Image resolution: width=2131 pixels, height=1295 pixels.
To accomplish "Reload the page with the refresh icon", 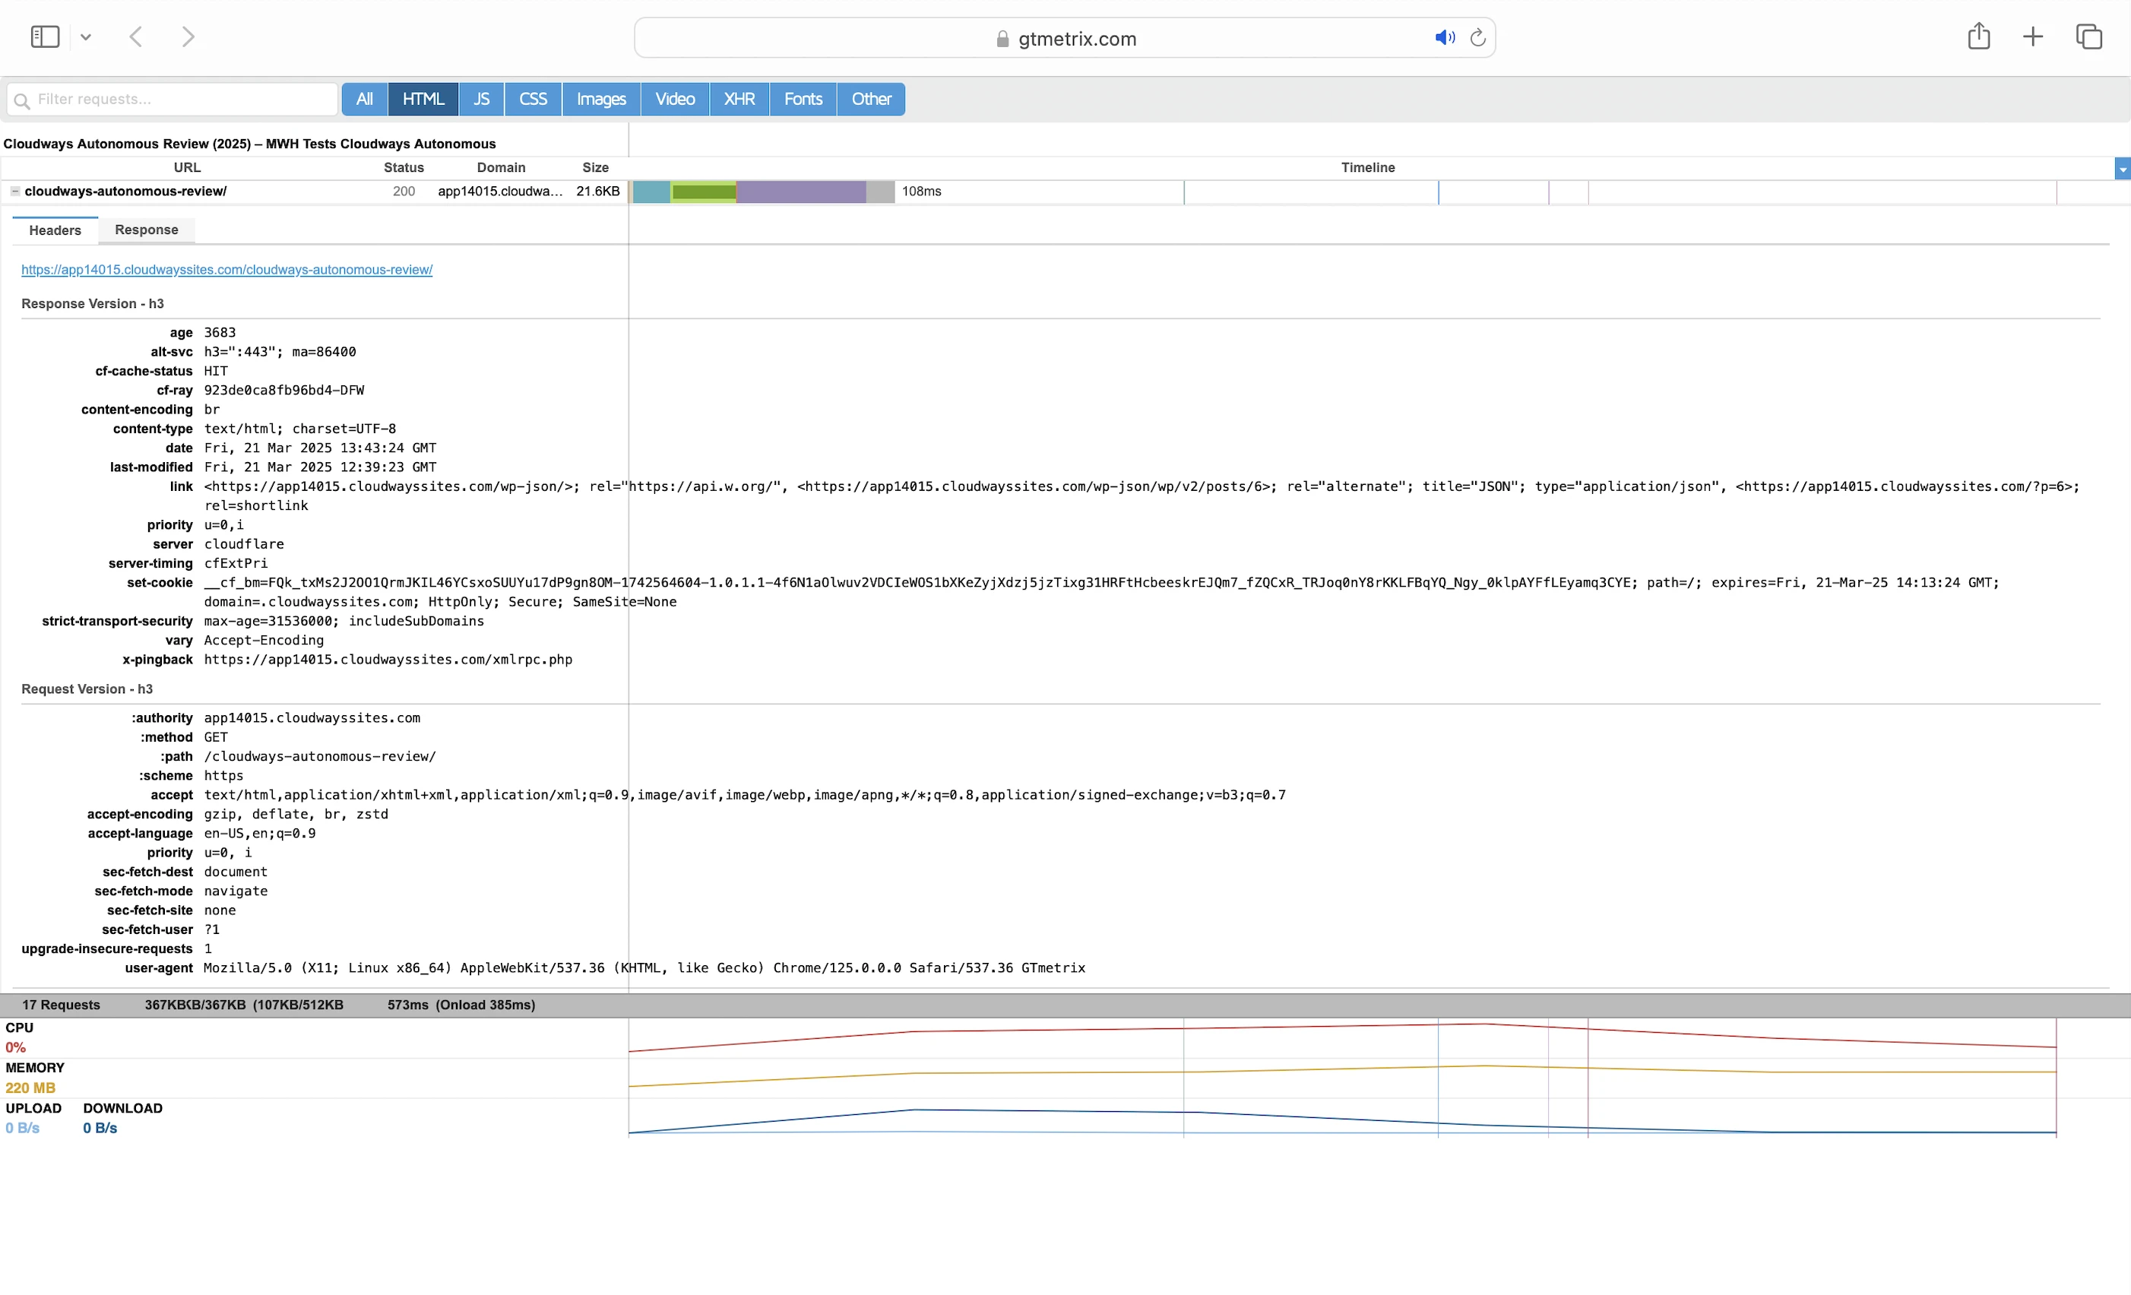I will pos(1478,38).
